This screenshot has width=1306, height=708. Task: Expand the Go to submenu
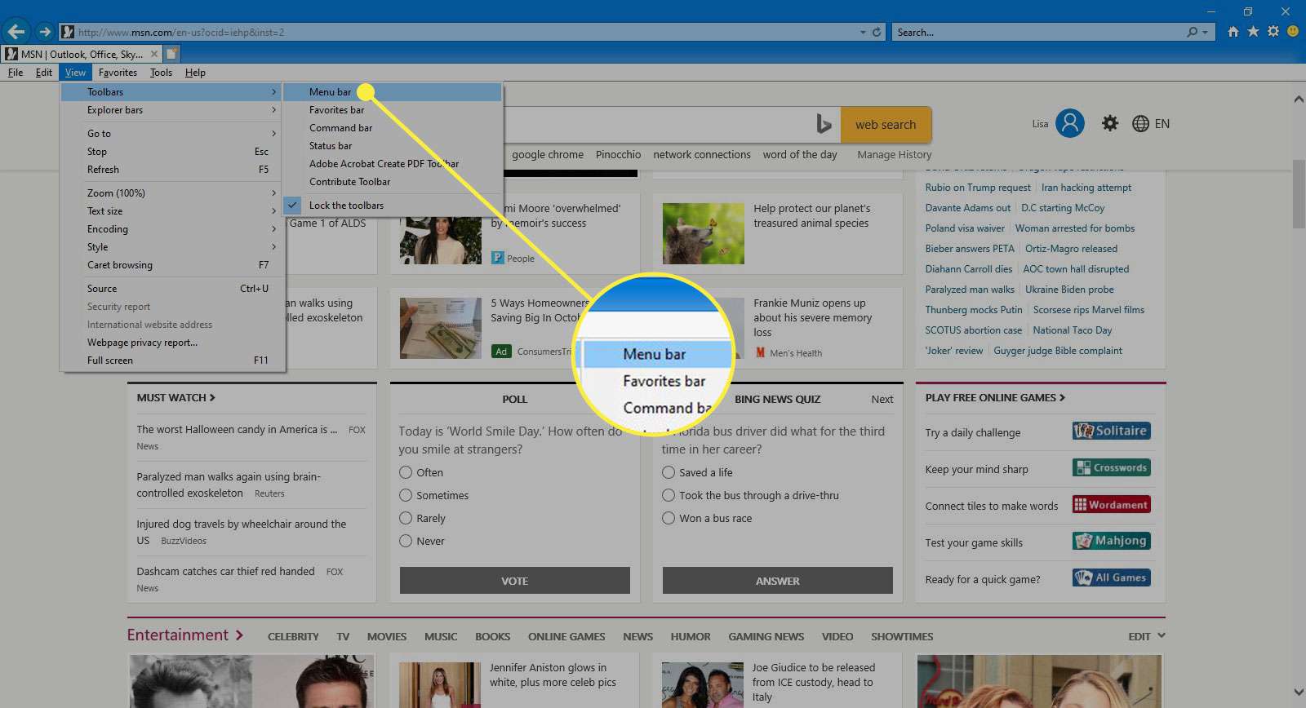173,133
